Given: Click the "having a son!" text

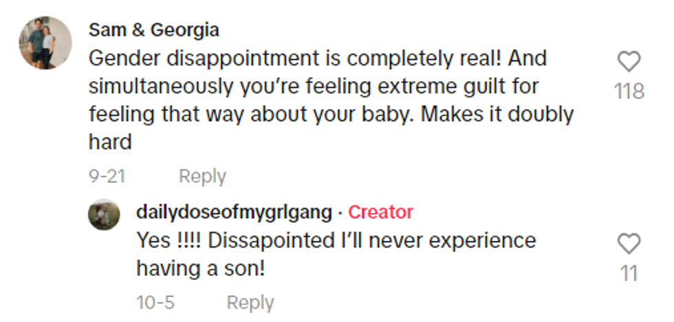Looking at the screenshot, I should (x=201, y=268).
